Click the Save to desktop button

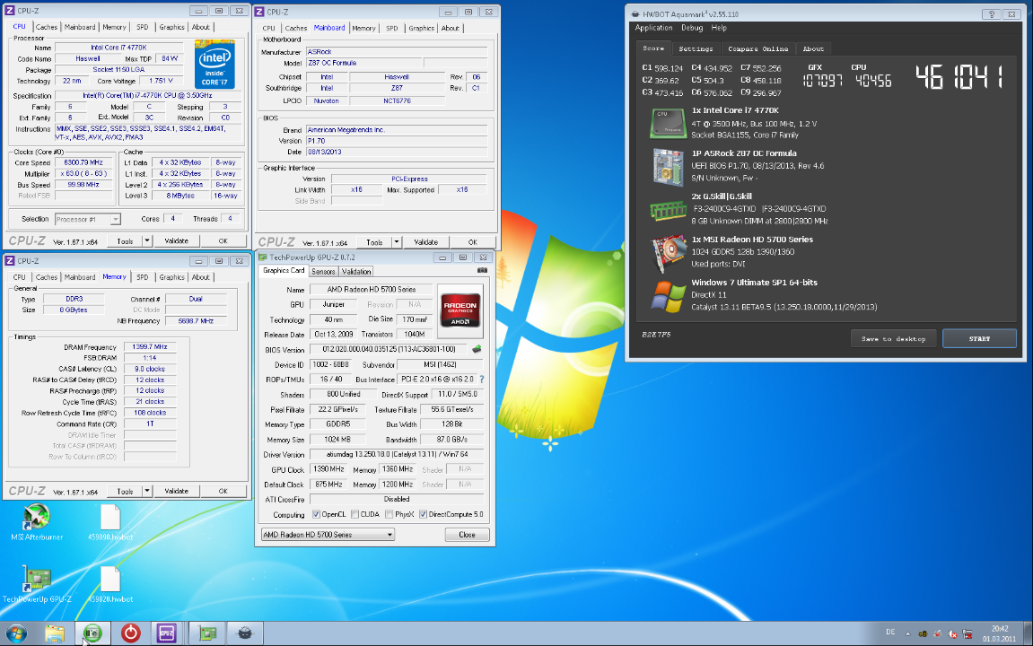pyautogui.click(x=893, y=338)
